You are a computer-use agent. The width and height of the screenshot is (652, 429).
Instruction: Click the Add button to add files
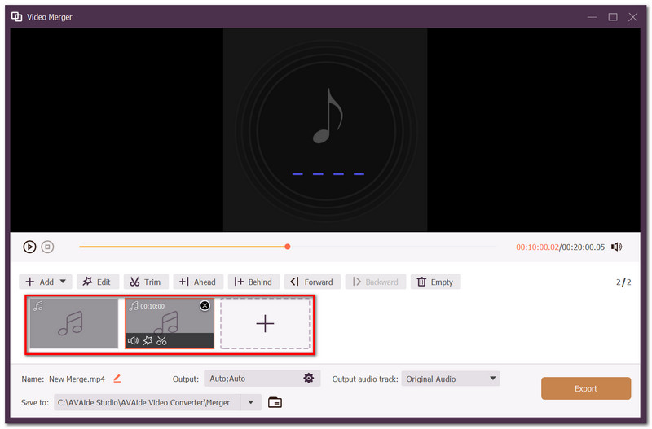point(39,282)
